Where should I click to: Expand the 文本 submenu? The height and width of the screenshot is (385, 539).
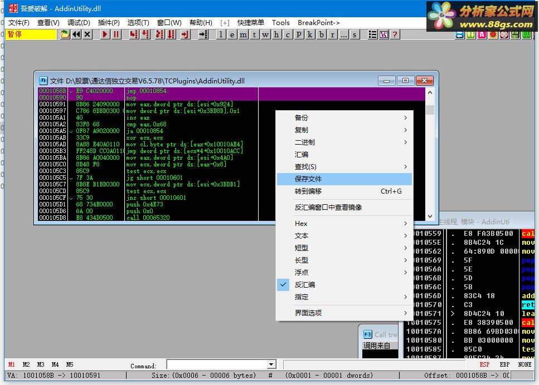[x=344, y=236]
